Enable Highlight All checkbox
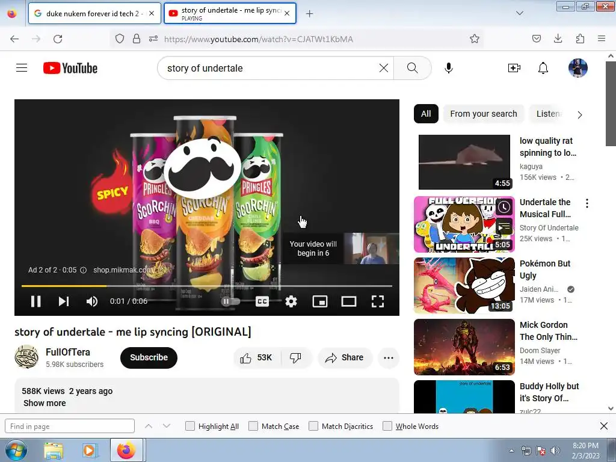 [x=190, y=427]
